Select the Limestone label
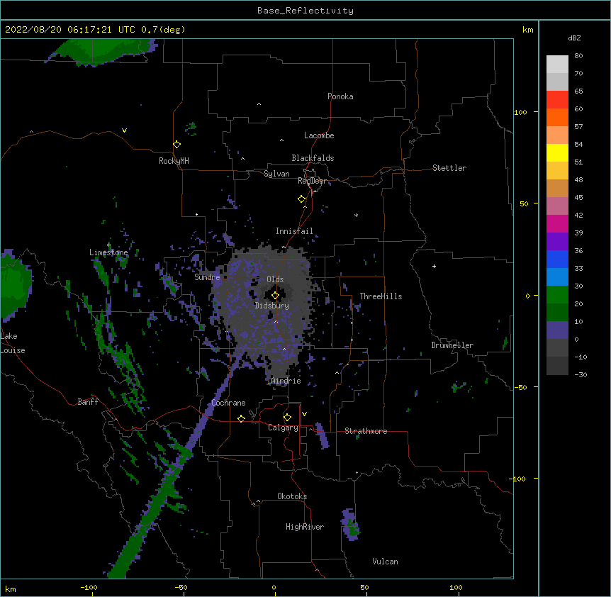 [x=108, y=252]
